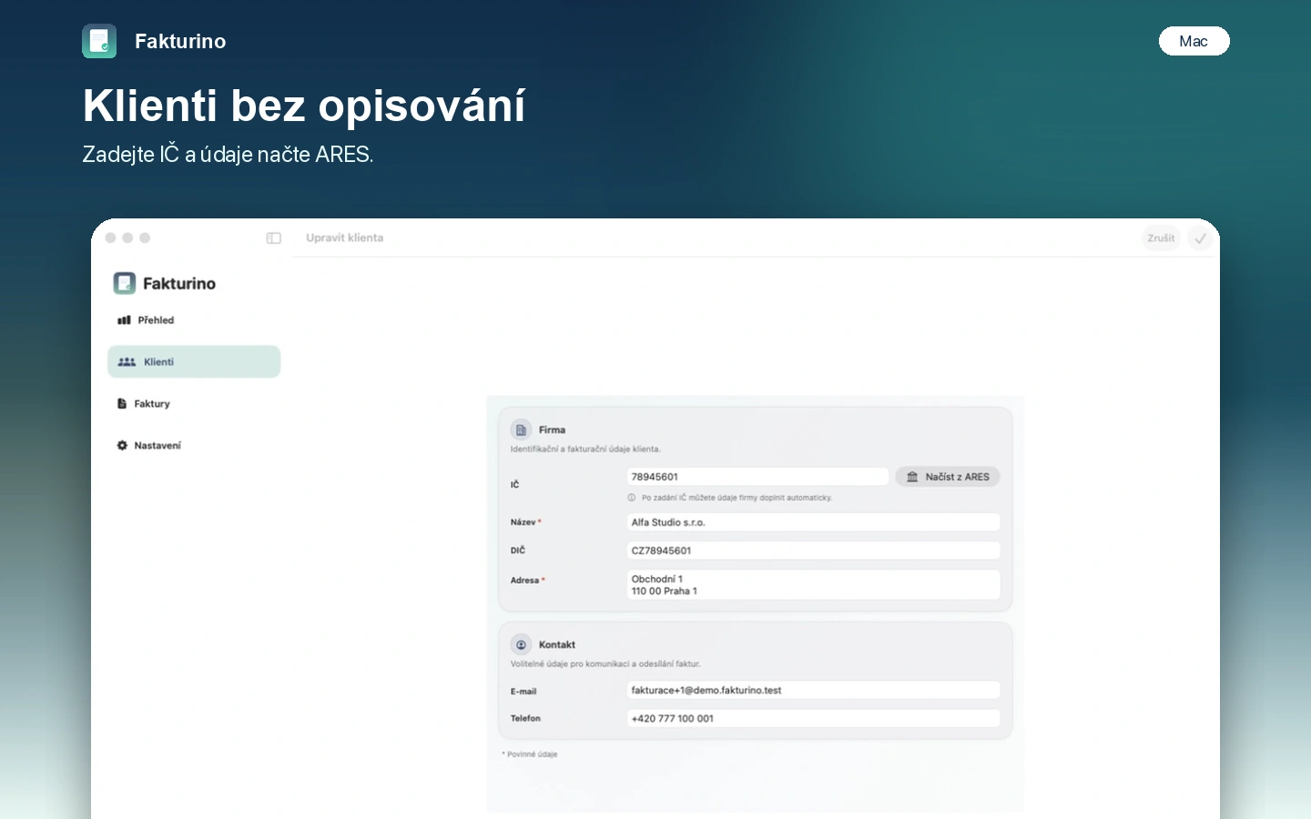
Task: Click the Fakturino logo in sidebar
Action: (125, 283)
